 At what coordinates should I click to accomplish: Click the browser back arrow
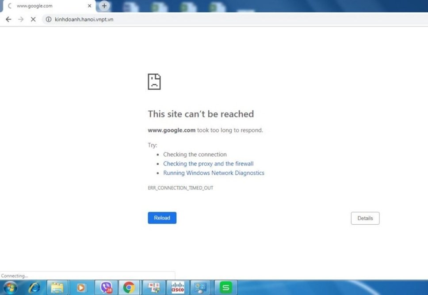click(x=8, y=19)
